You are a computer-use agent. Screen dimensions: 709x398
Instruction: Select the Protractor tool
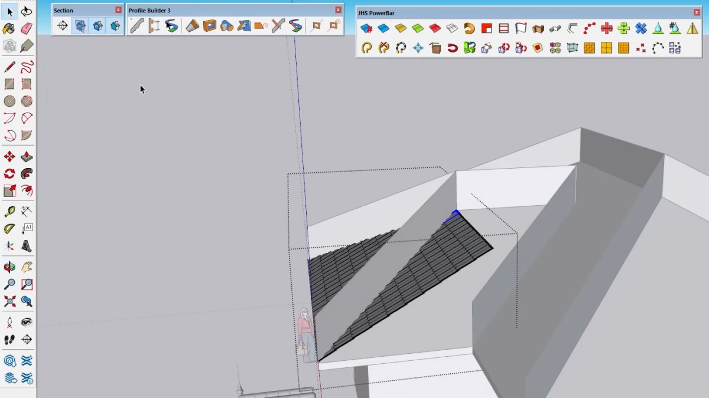[9, 228]
